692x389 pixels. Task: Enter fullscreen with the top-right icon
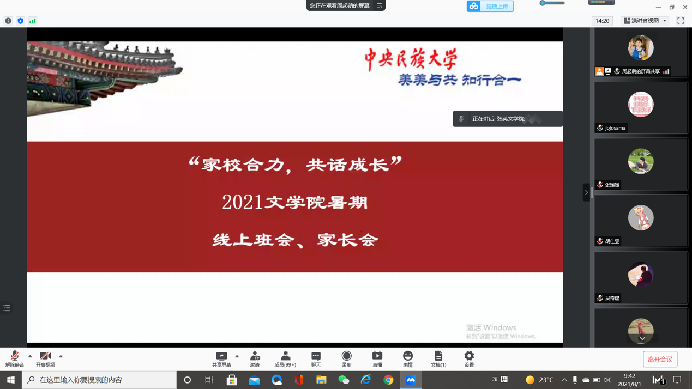(x=681, y=21)
